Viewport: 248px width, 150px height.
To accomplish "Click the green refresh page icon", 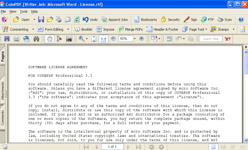I will coord(77,20).
